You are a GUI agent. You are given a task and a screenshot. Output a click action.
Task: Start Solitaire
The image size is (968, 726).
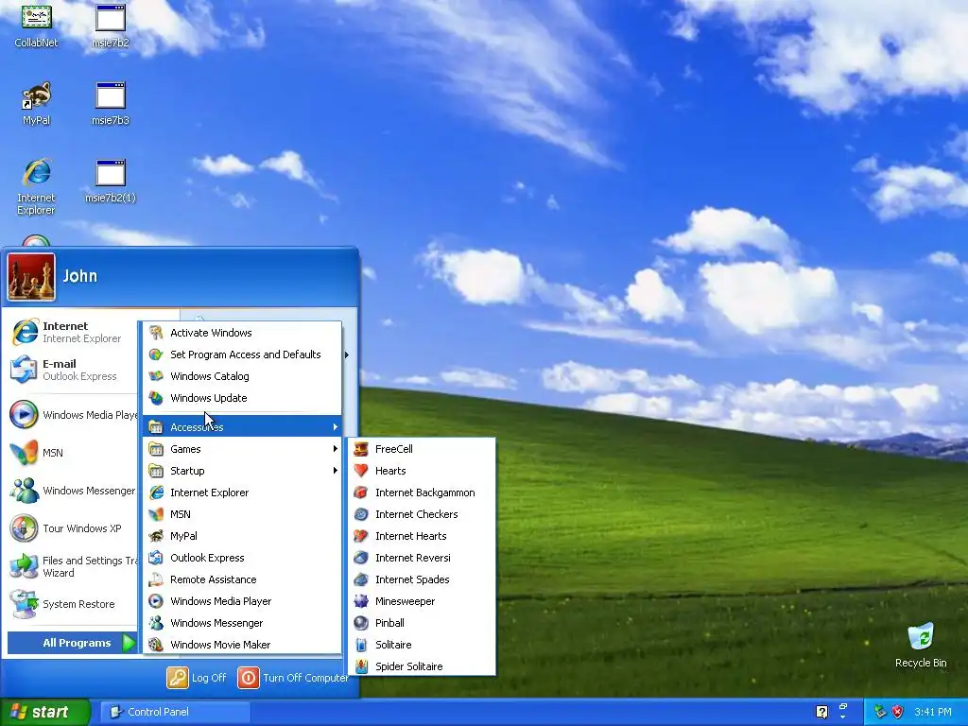tap(422, 645)
